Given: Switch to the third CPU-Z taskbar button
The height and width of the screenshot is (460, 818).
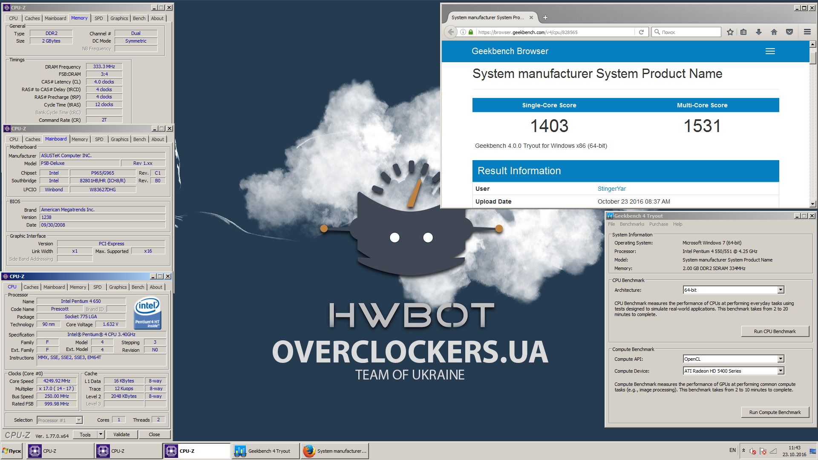Looking at the screenshot, I should pos(196,451).
